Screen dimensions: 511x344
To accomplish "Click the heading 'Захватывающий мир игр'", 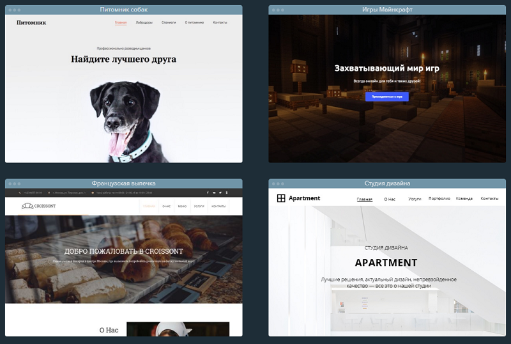I will (x=387, y=68).
